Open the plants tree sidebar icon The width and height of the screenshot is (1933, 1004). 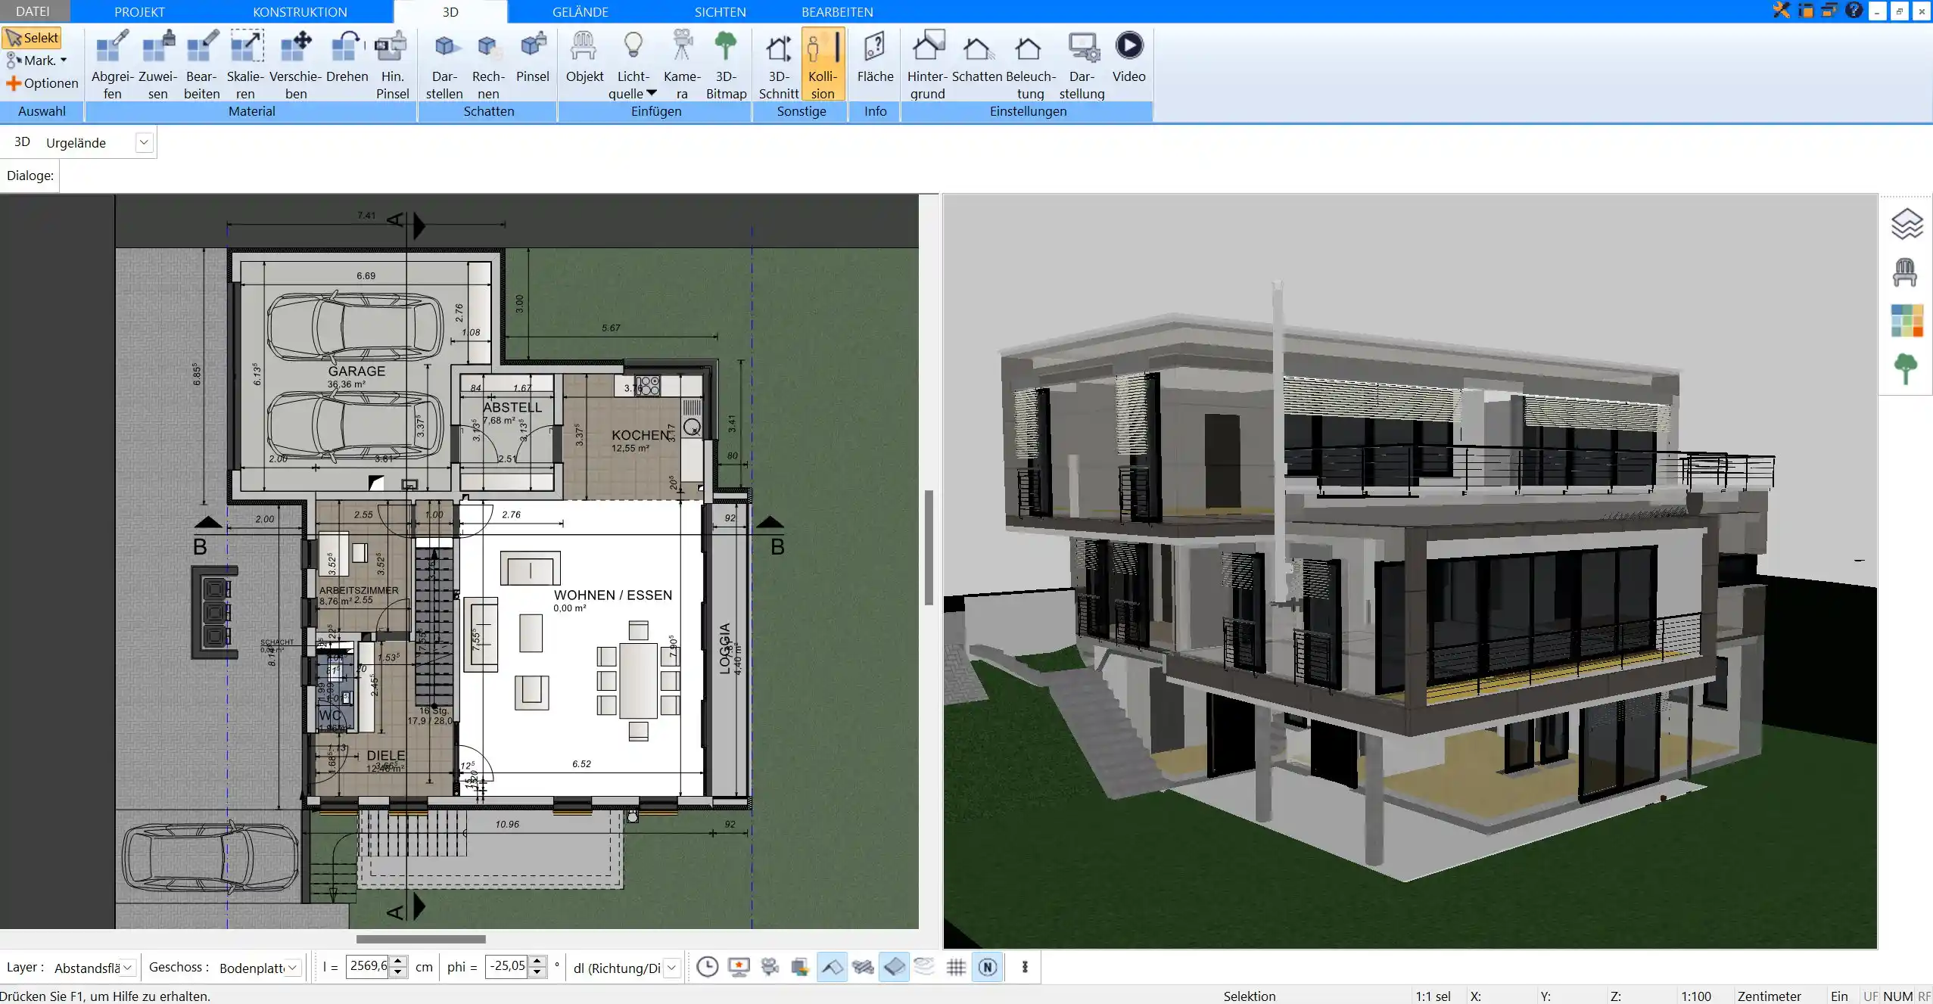(1906, 369)
